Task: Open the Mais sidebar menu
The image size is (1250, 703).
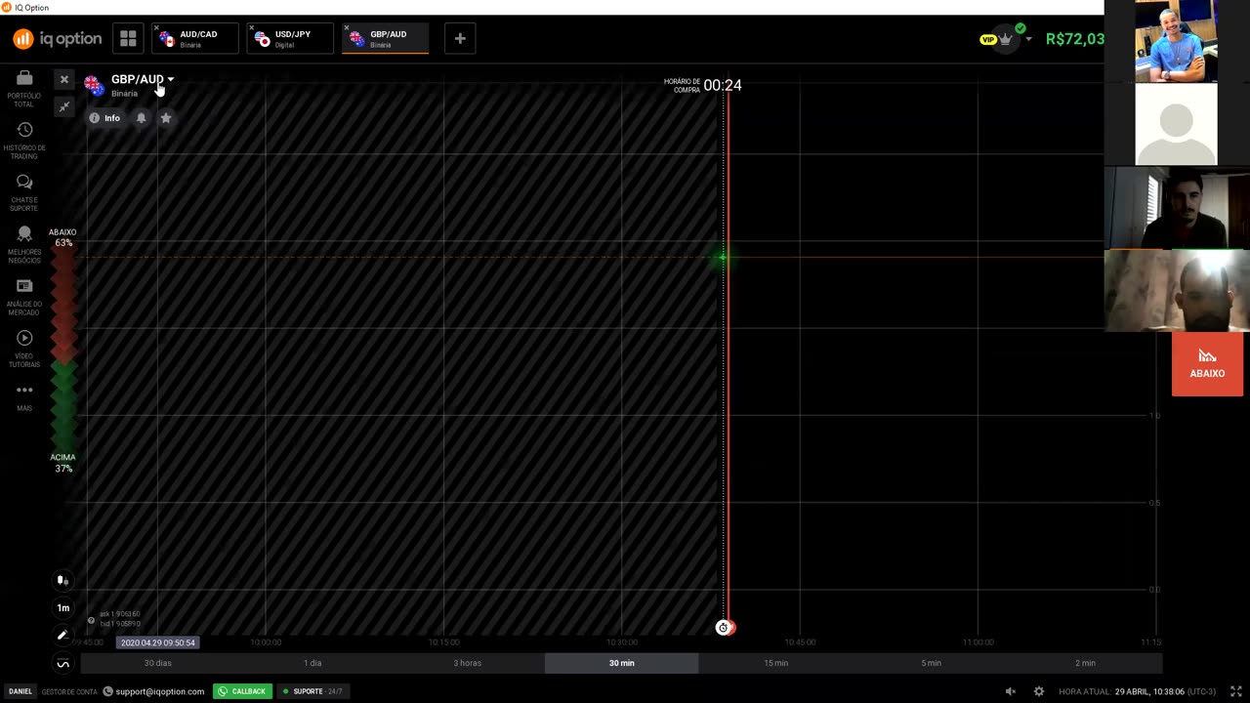Action: [24, 396]
